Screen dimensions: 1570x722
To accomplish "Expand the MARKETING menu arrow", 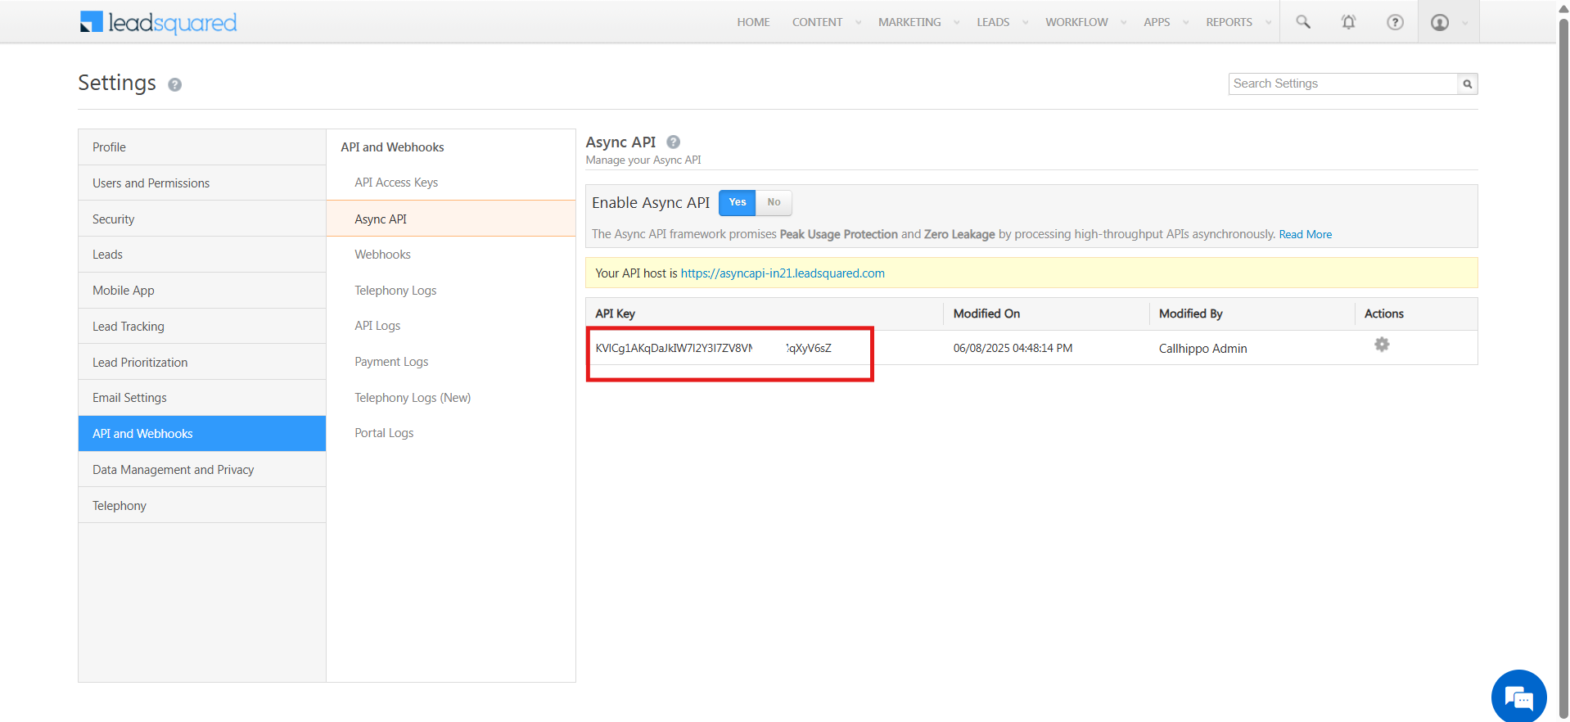I will 956,23.
